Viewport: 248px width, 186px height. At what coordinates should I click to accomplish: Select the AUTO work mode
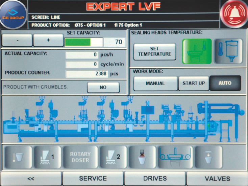click(x=225, y=83)
